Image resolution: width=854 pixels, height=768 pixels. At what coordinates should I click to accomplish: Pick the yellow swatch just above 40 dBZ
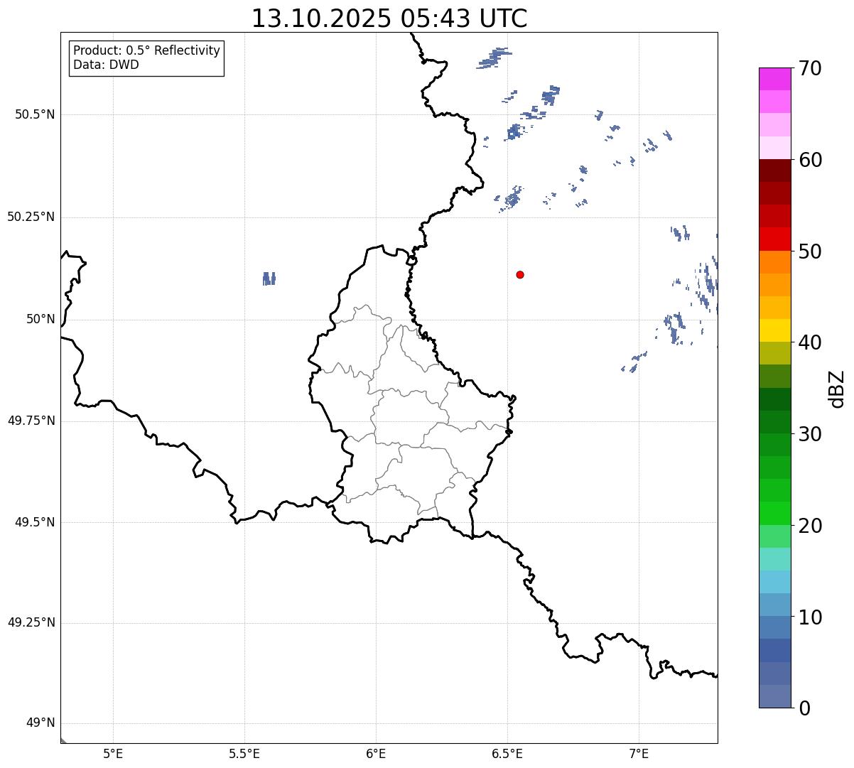pos(774,330)
